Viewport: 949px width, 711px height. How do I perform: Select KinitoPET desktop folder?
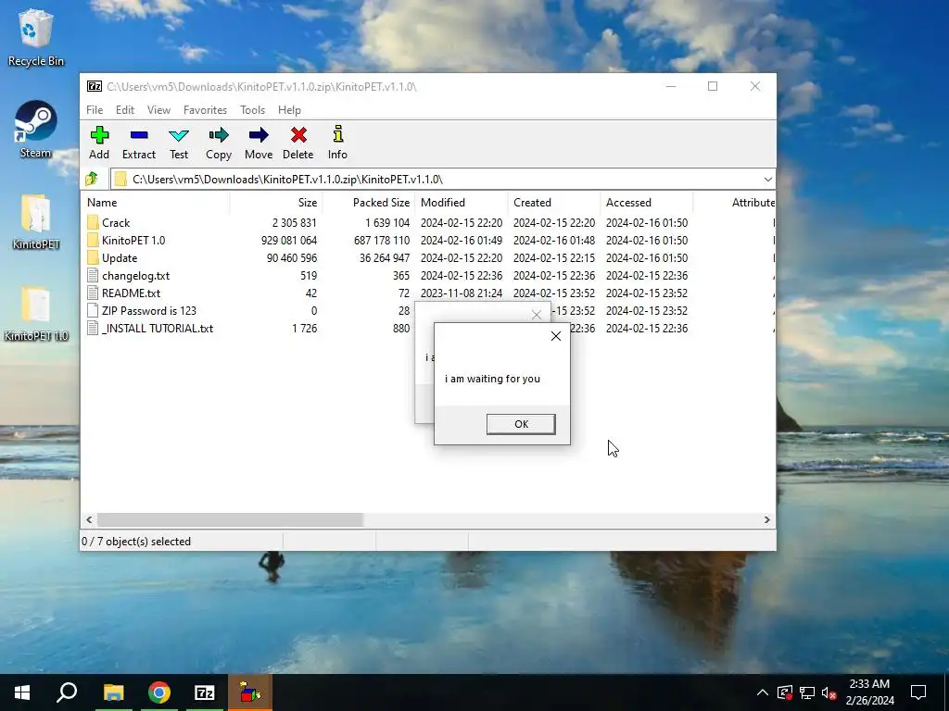(36, 222)
